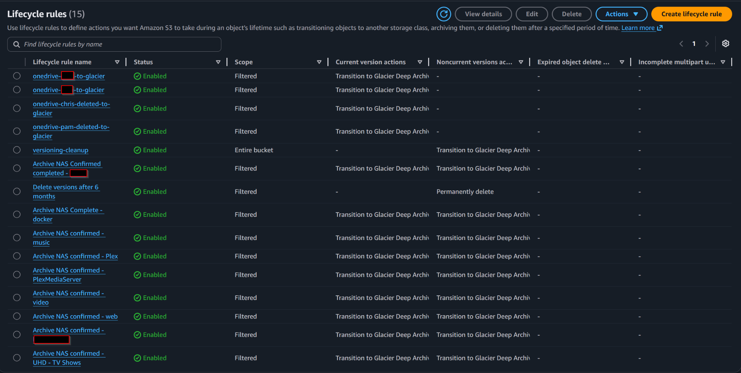This screenshot has height=373, width=741.
Task: Click the Current version actions header
Action: (370, 62)
